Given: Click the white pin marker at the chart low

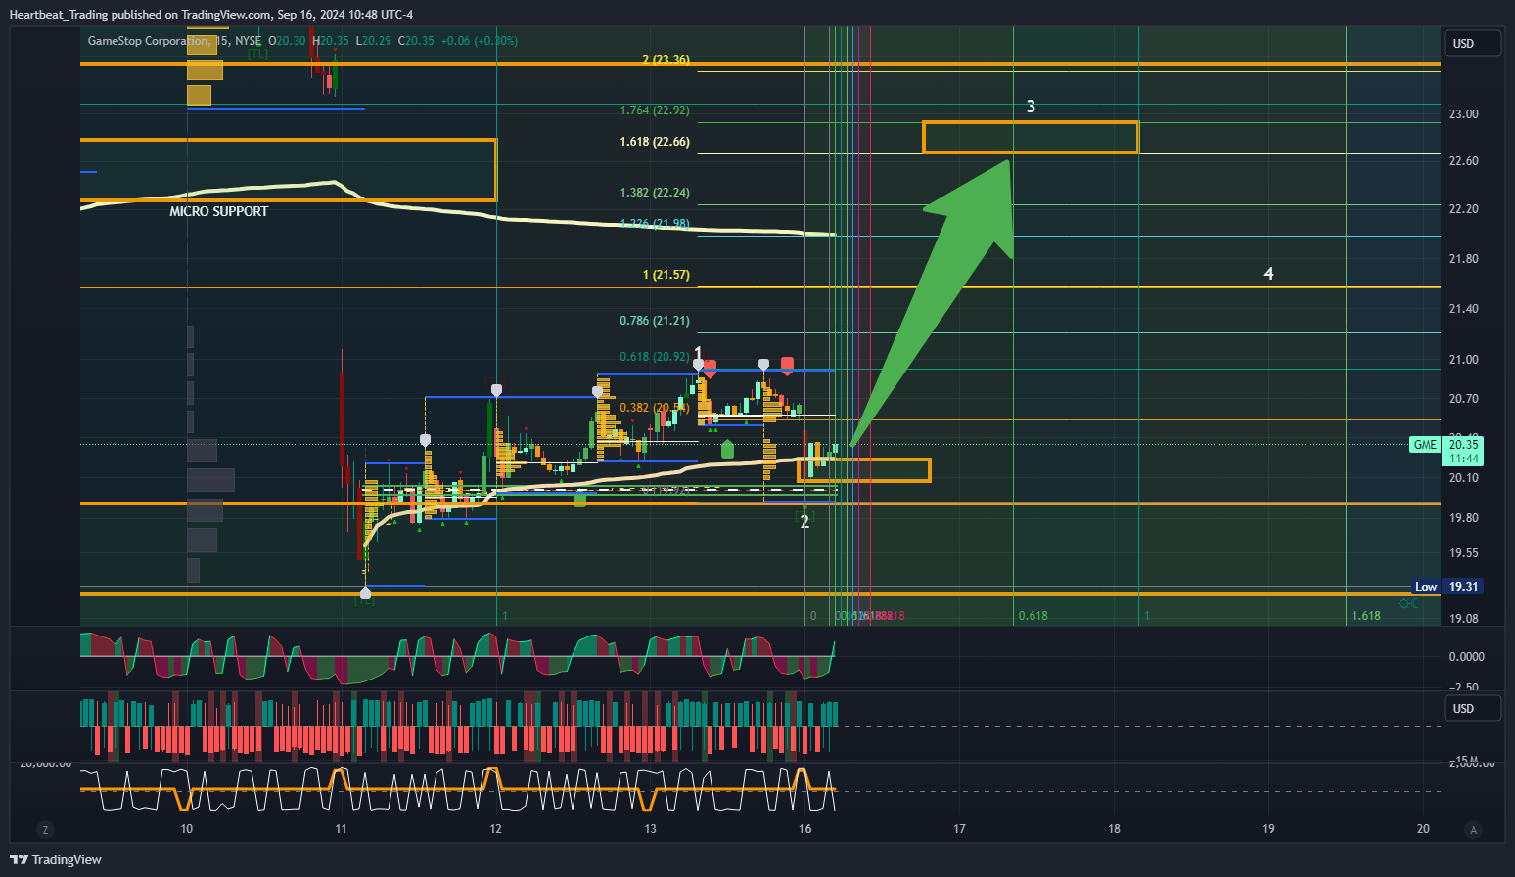Looking at the screenshot, I should pyautogui.click(x=366, y=592).
